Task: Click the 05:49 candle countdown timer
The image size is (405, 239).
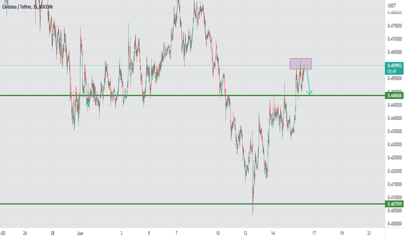Action: (x=392, y=71)
